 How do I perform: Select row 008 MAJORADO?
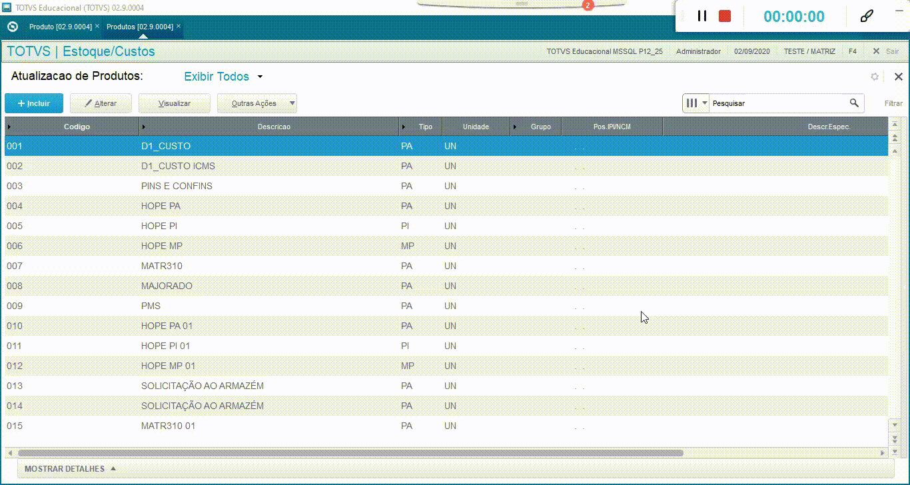pyautogui.click(x=446, y=286)
